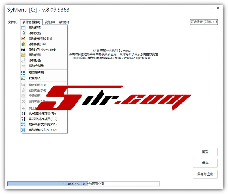Click the checkmark icon for 添加链接到文件夹
Viewport: 228px width, 194px height.
coord(23,39)
